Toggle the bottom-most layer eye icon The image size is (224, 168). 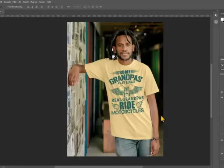(x=222, y=154)
